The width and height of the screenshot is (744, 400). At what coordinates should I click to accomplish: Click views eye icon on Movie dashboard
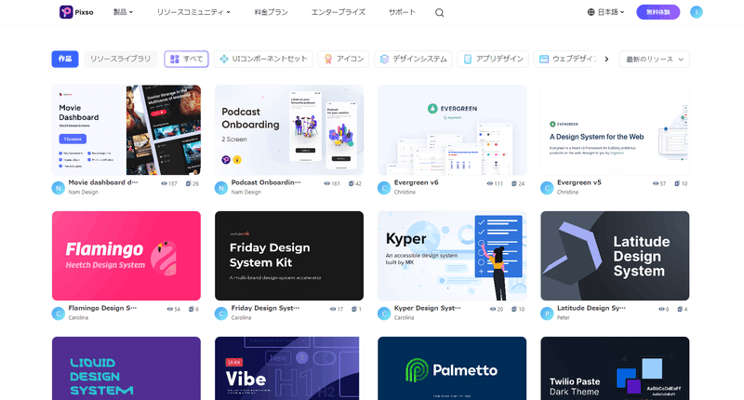point(164,183)
